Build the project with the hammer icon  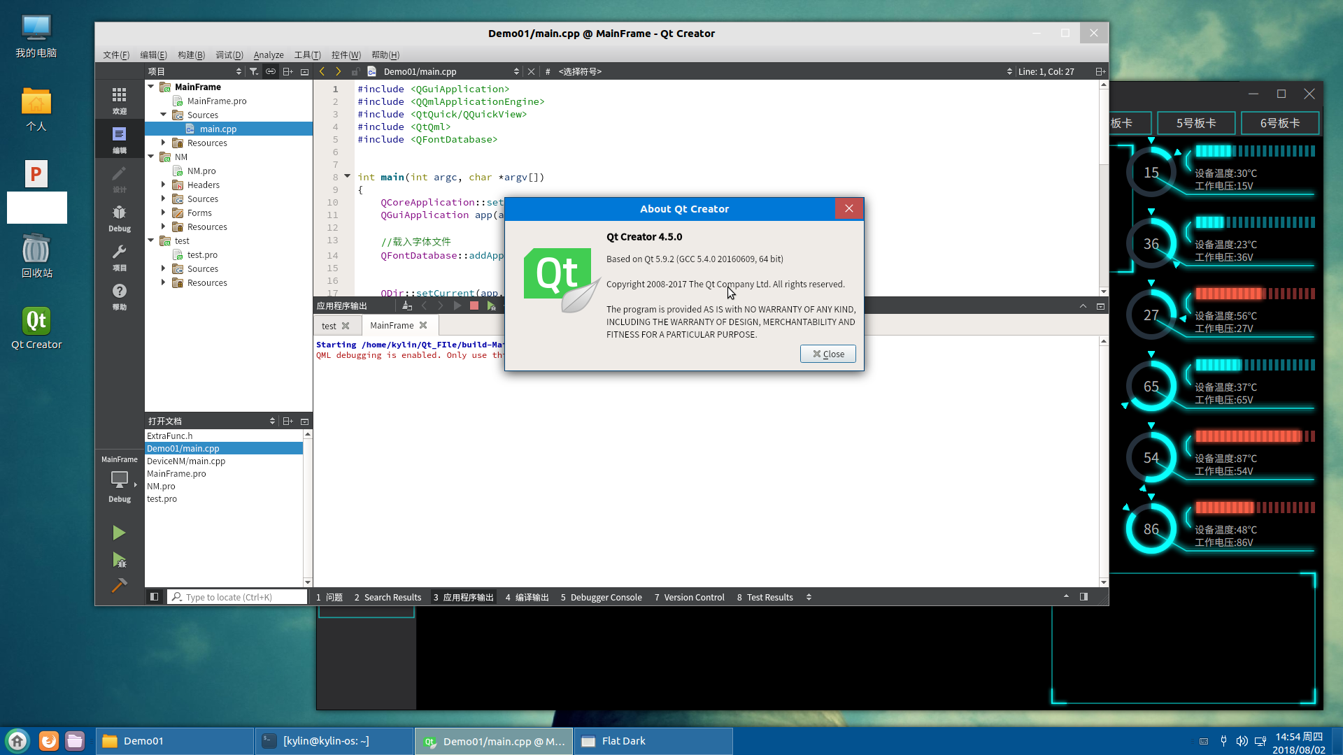click(119, 585)
